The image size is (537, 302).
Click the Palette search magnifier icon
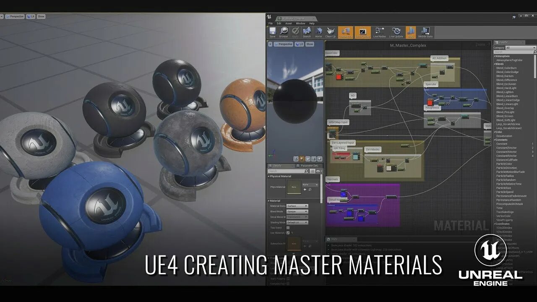[x=534, y=52]
